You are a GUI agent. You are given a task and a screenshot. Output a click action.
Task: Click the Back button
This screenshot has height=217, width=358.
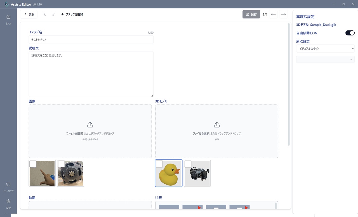click(29, 14)
